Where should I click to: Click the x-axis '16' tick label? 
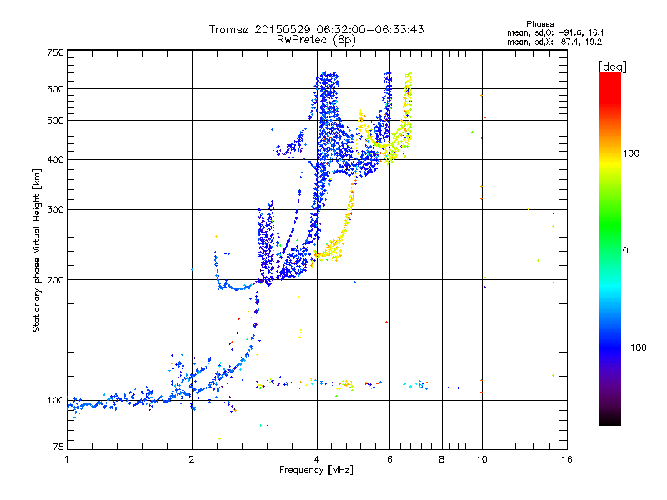pos(567,459)
